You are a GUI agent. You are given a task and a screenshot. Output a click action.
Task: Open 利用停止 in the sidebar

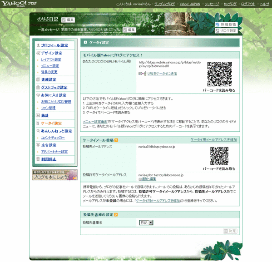tap(49, 159)
